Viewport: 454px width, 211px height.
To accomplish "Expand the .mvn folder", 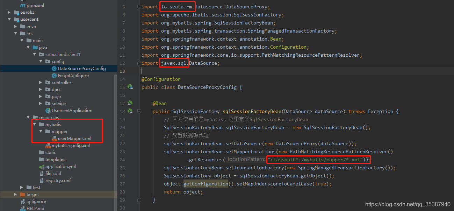I will tap(15, 27).
